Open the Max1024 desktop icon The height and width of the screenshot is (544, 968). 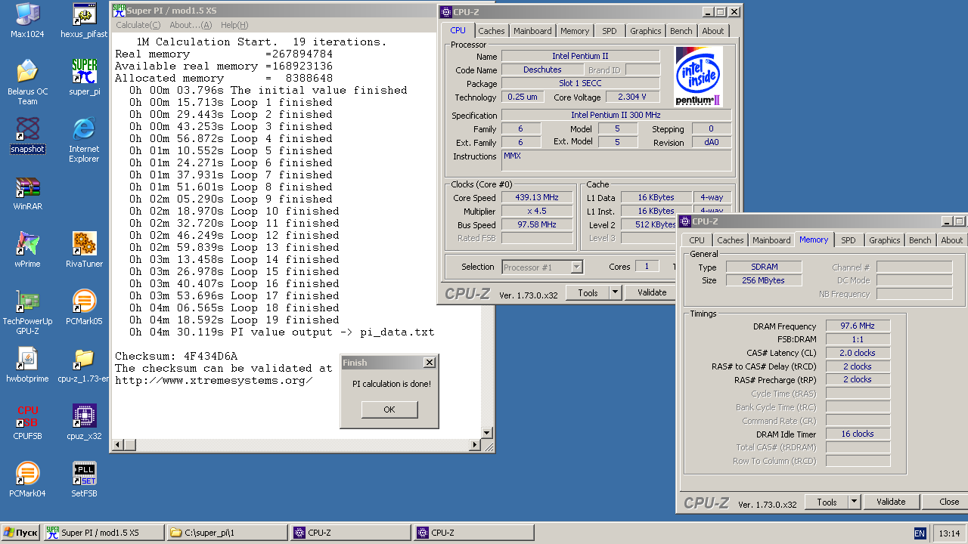tap(27, 14)
